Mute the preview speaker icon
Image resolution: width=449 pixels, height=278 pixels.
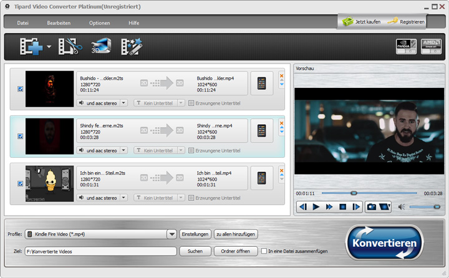402,207
